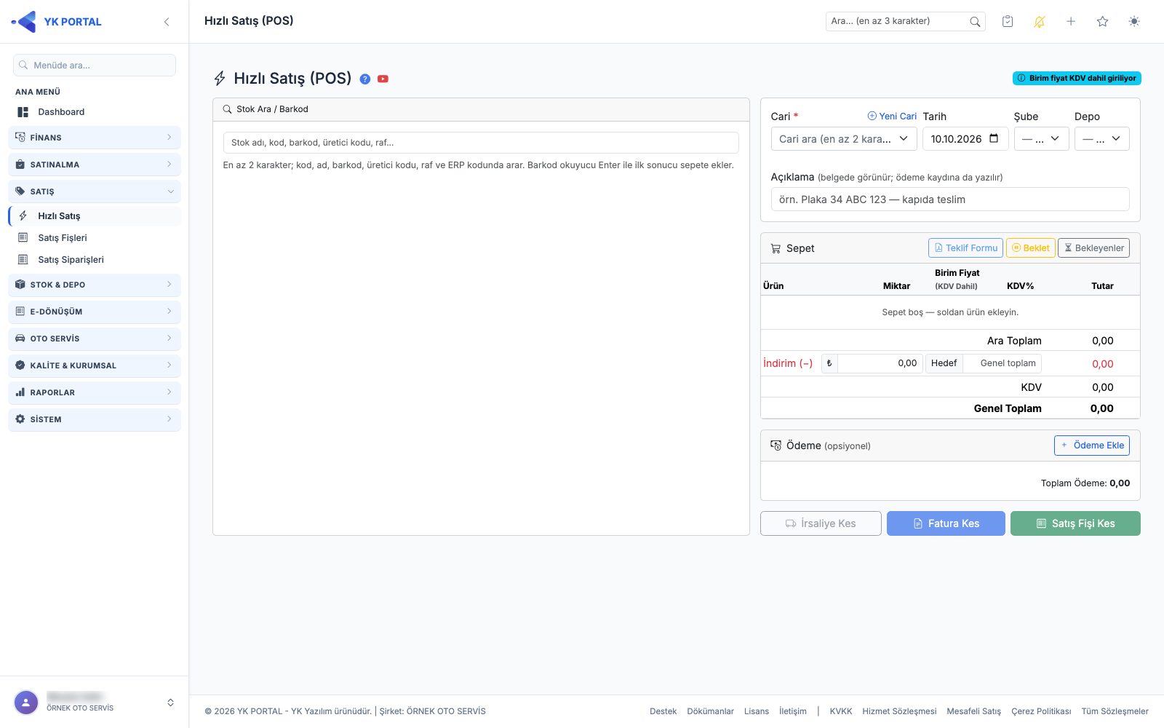The height and width of the screenshot is (728, 1164).
Task: Click the Teklif Formu button
Action: [965, 248]
